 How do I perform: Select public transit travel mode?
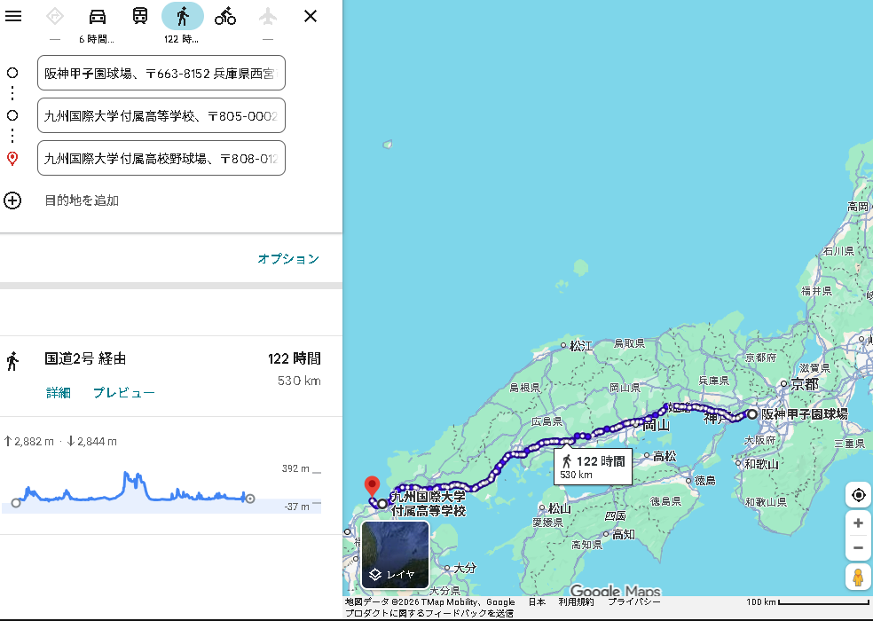coord(140,16)
